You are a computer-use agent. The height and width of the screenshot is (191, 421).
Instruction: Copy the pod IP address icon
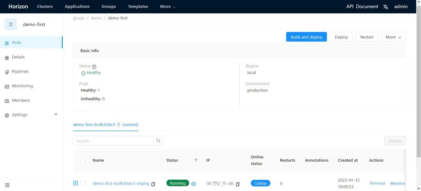coord(237,184)
